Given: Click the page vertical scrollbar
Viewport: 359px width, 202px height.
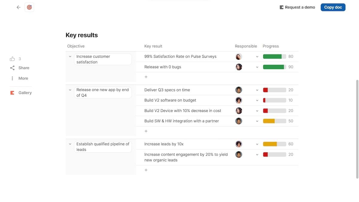Looking at the screenshot, I should click(357, 129).
